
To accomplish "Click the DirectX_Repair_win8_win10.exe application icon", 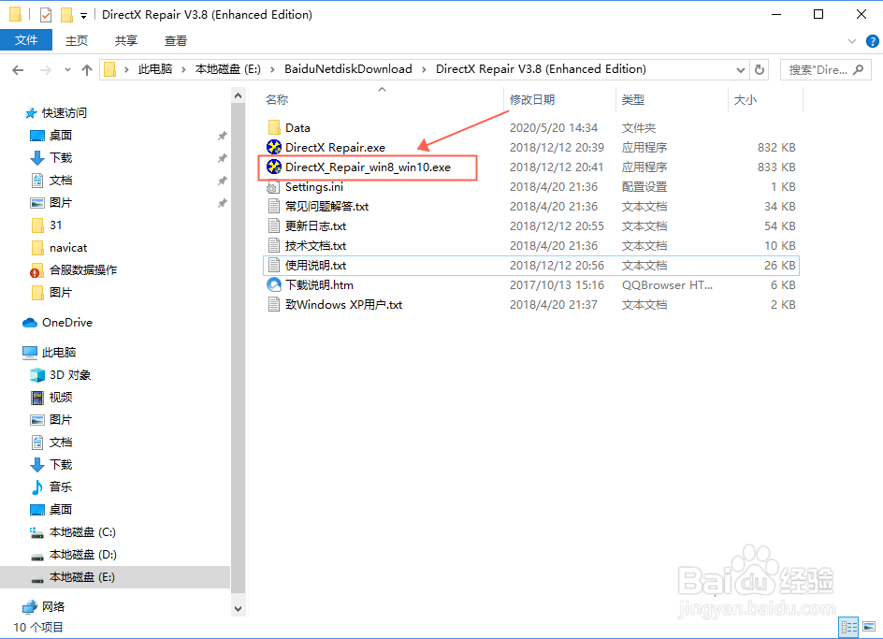I will pyautogui.click(x=274, y=167).
